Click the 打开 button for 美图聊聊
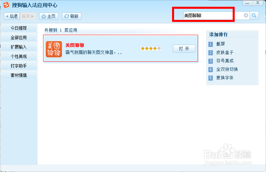This screenshot has height=172, width=266. coord(184,49)
